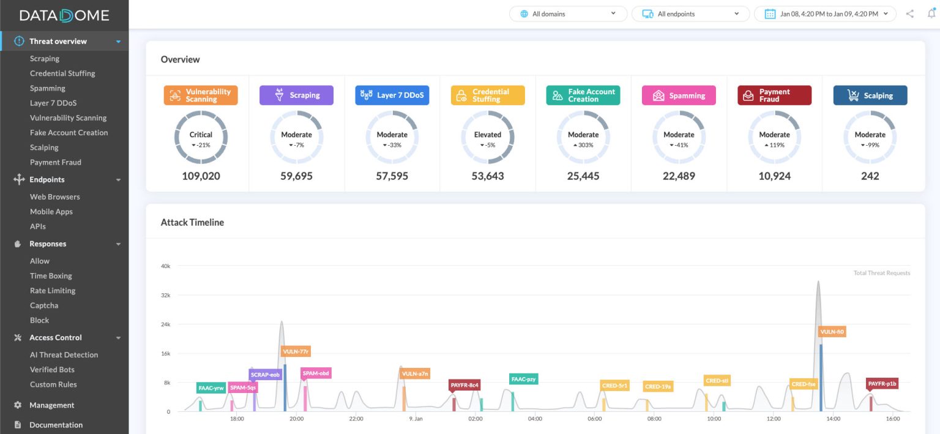Image resolution: width=940 pixels, height=434 pixels.
Task: Open the date range picker dropdown
Action: (x=826, y=13)
